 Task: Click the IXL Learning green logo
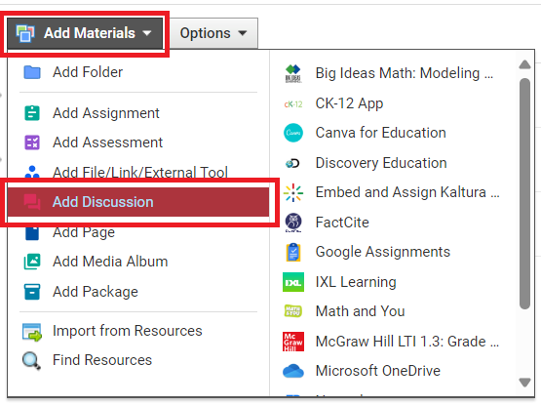coord(293,282)
